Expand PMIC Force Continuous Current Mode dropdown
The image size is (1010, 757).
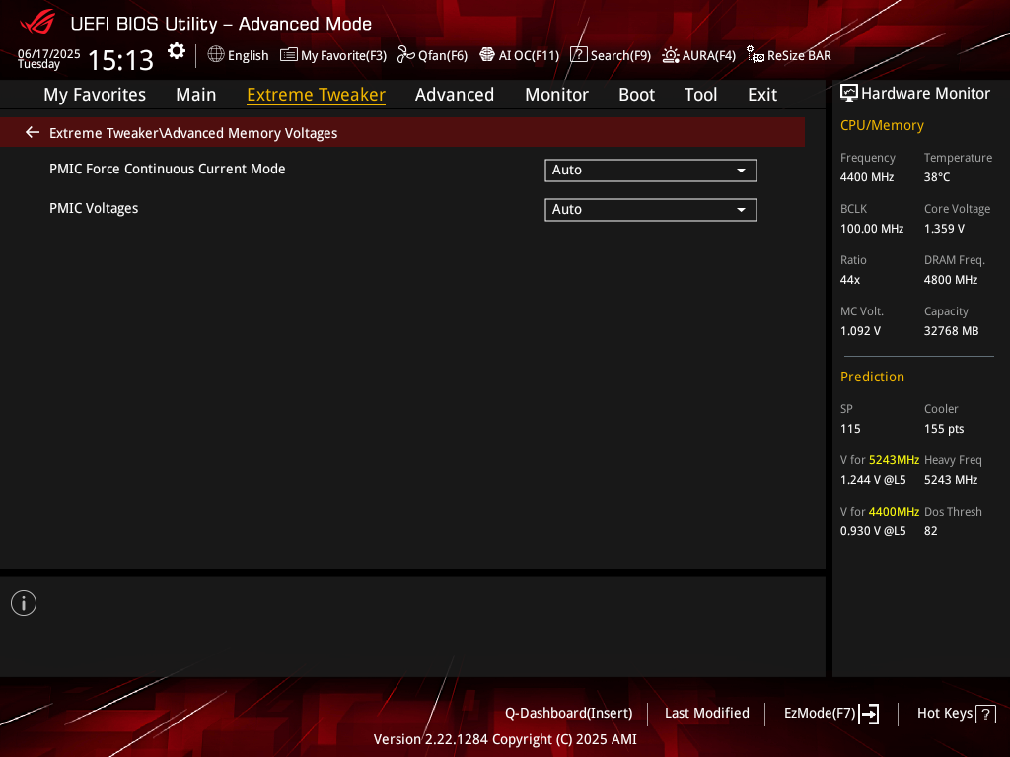point(651,170)
